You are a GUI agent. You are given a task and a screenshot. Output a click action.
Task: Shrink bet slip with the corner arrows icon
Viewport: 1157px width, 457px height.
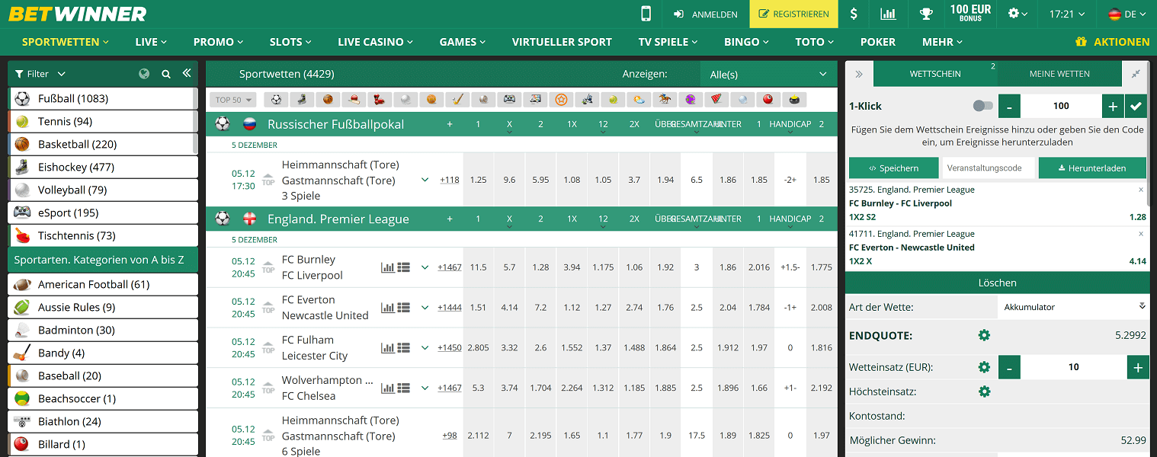tap(1136, 74)
